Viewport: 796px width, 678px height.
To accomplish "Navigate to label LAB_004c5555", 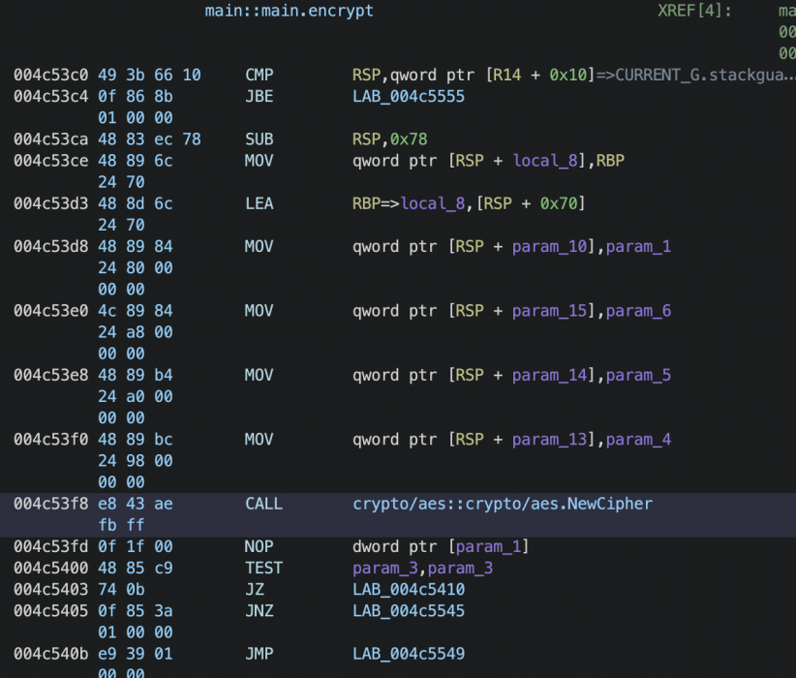I will [409, 96].
